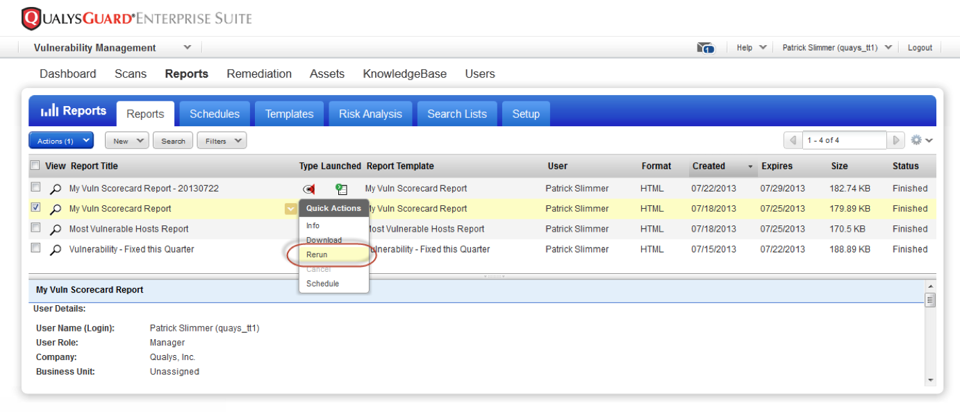This screenshot has height=412, width=960.
Task: Switch to the Search Lists tab
Action: pos(457,114)
